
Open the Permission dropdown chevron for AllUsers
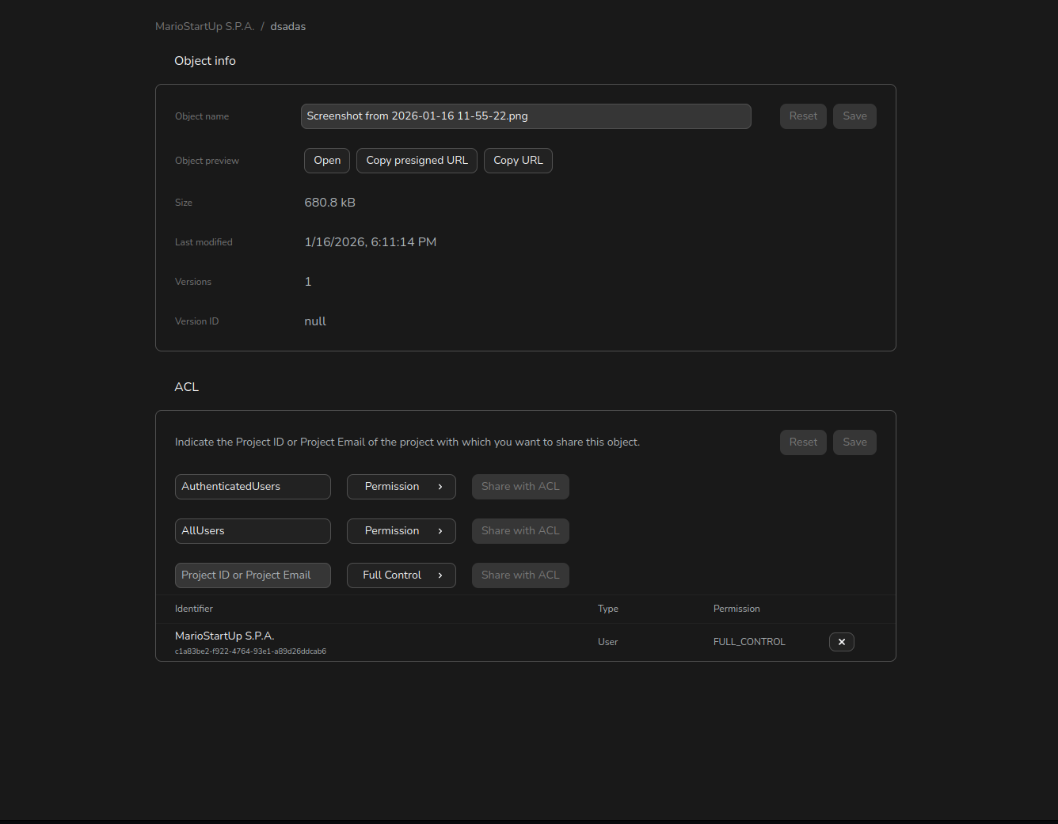point(441,530)
